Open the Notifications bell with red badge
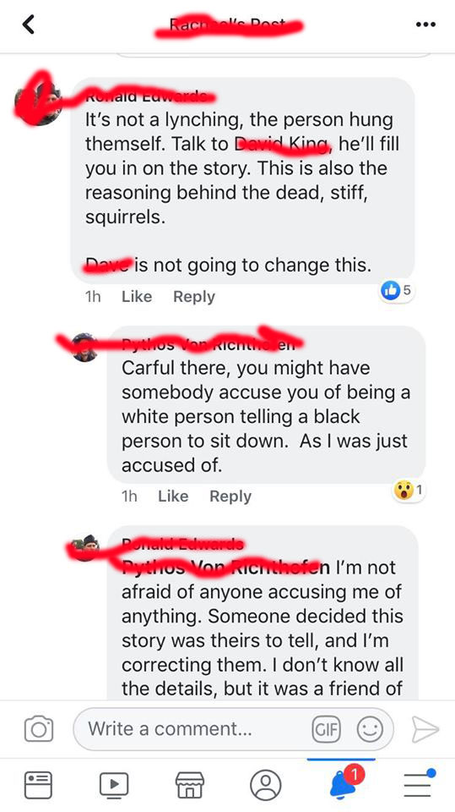Image resolution: width=455 pixels, height=812 pixels. (x=342, y=783)
